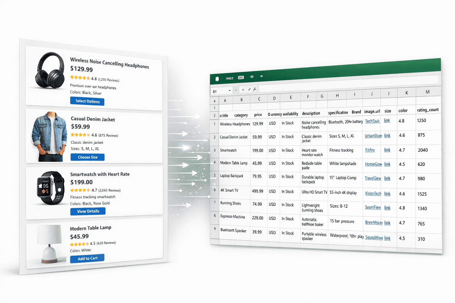The image size is (455, 303).
Task: Click "Colors: Black, Rose Gold" on the smartwatch card
Action: point(90,203)
